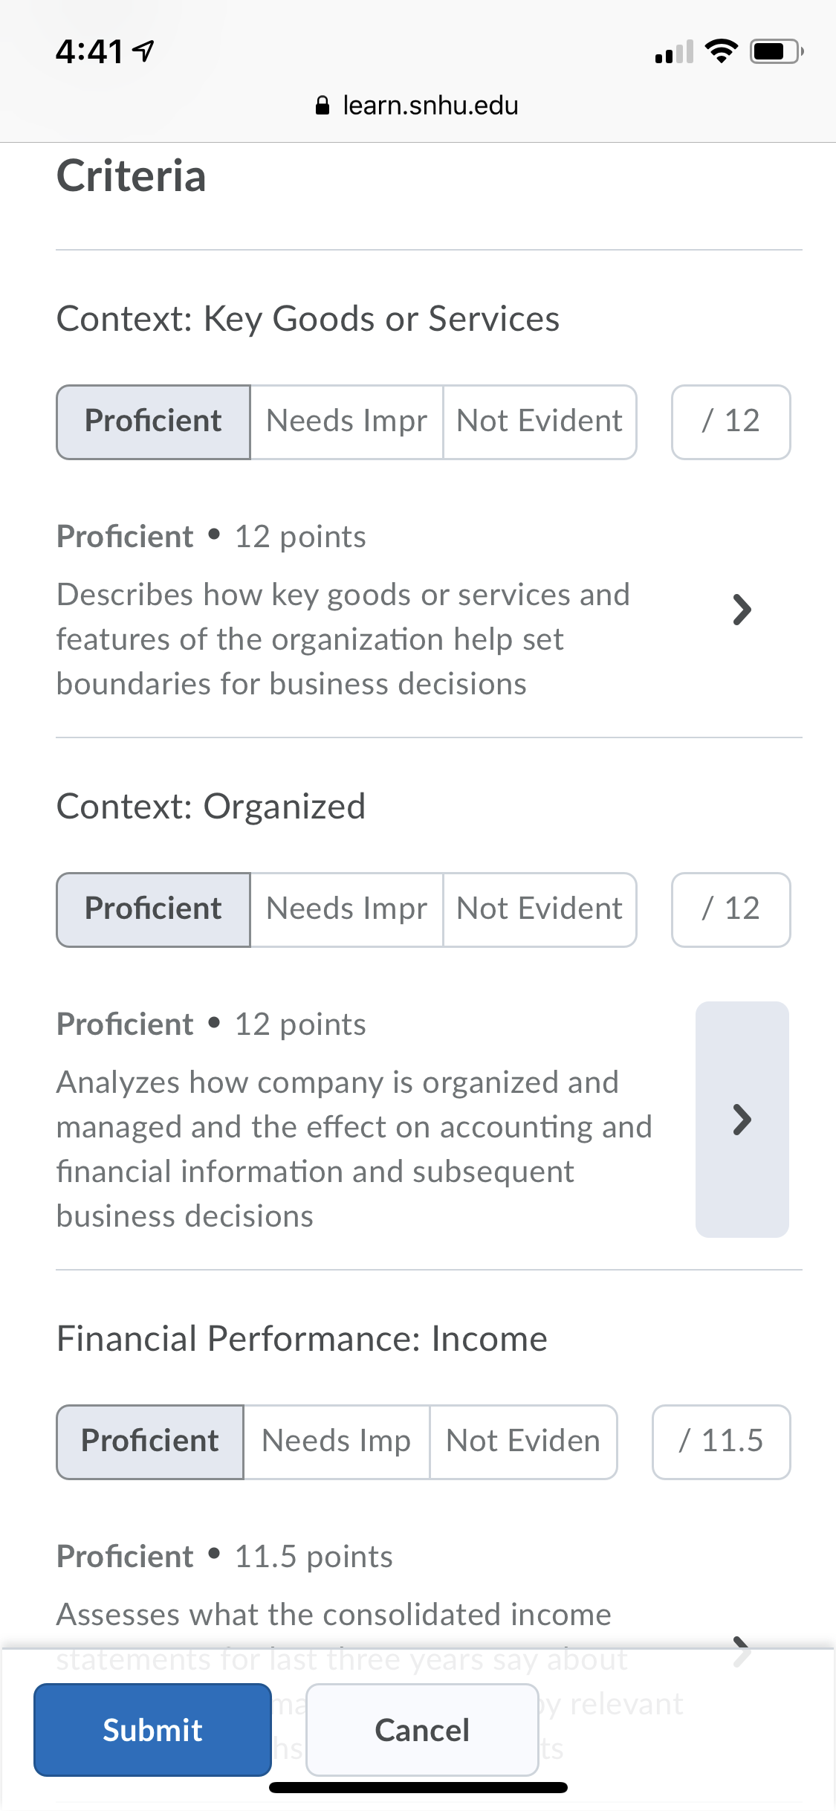Expand Context: Organized description chevron
The width and height of the screenshot is (836, 1811).
742,1120
